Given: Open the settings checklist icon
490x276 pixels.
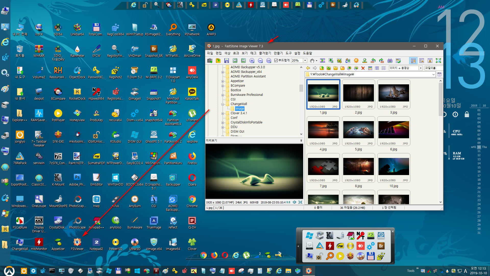Looking at the screenshot, I should [398, 61].
